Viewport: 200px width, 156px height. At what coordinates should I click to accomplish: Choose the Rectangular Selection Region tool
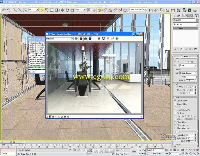tap(52, 10)
